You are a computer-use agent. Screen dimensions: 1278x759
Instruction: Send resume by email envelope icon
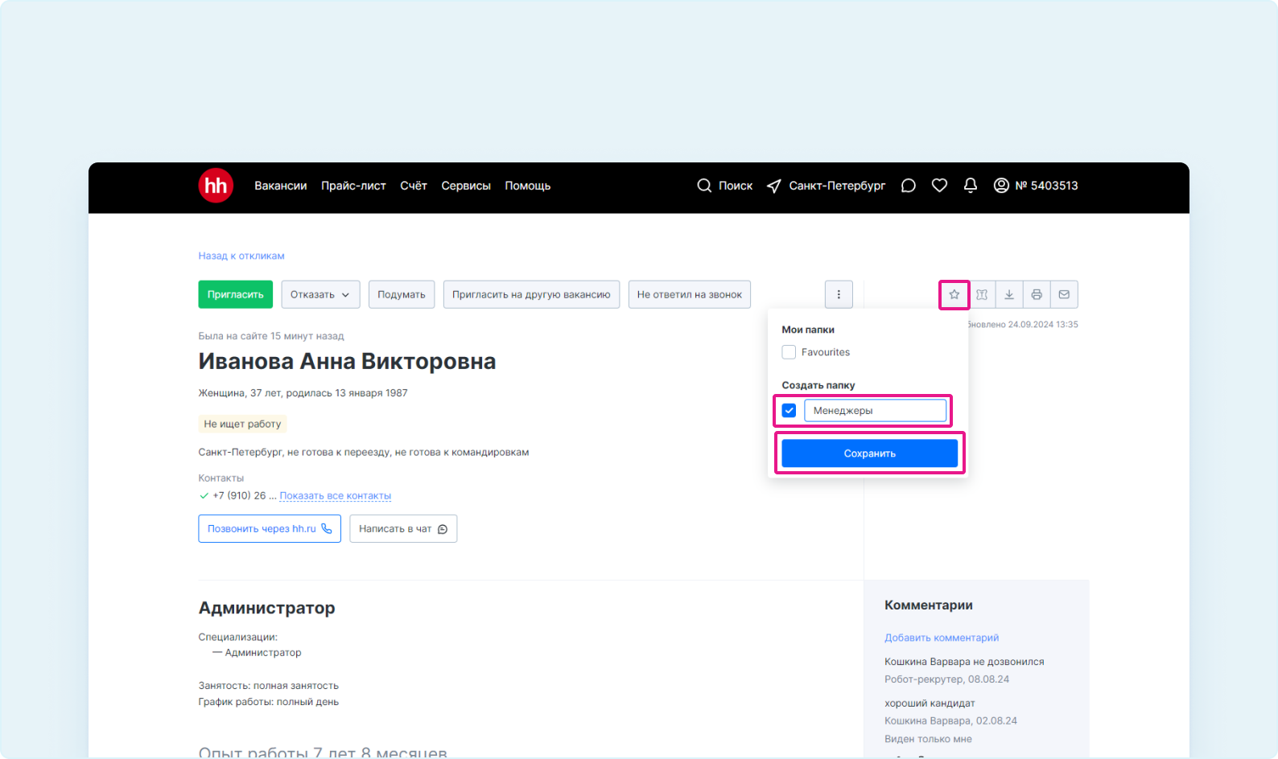click(1064, 294)
